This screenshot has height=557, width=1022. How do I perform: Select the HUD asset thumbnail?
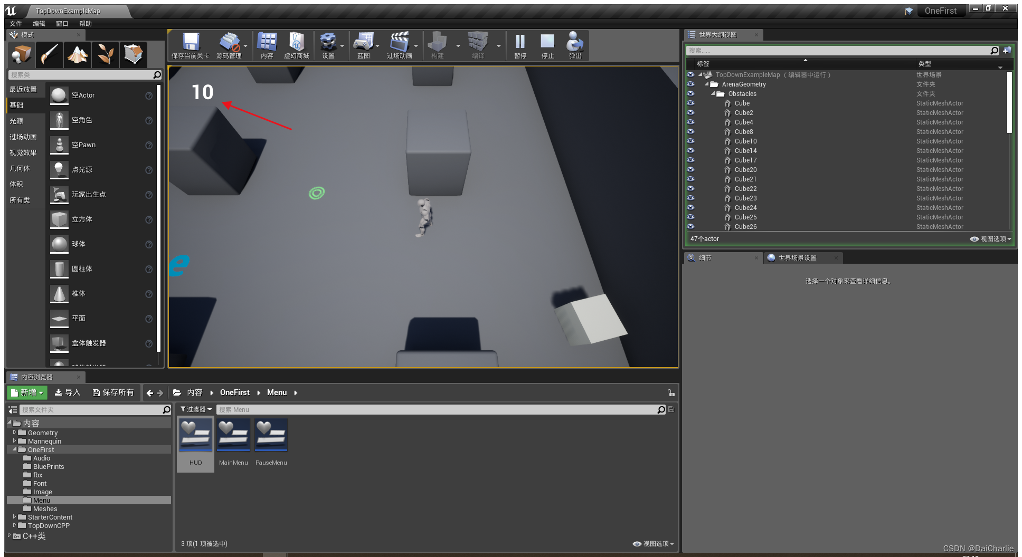click(x=195, y=435)
